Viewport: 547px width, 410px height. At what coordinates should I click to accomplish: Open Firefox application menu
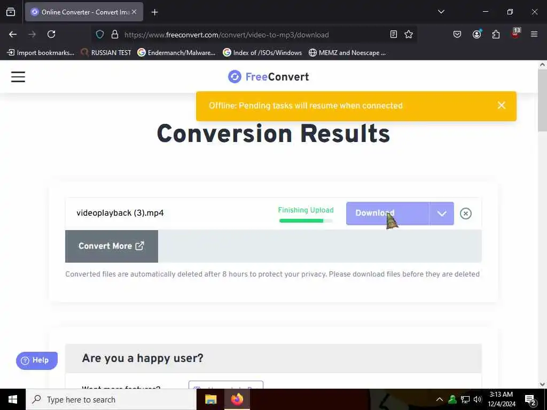534,34
